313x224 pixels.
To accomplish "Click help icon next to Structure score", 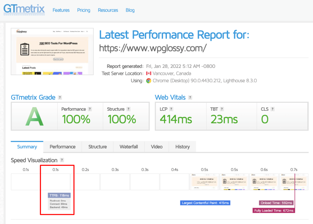I will 129,109.
